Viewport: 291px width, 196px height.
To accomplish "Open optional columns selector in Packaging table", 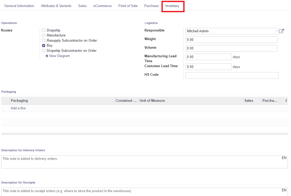I will 286,100.
